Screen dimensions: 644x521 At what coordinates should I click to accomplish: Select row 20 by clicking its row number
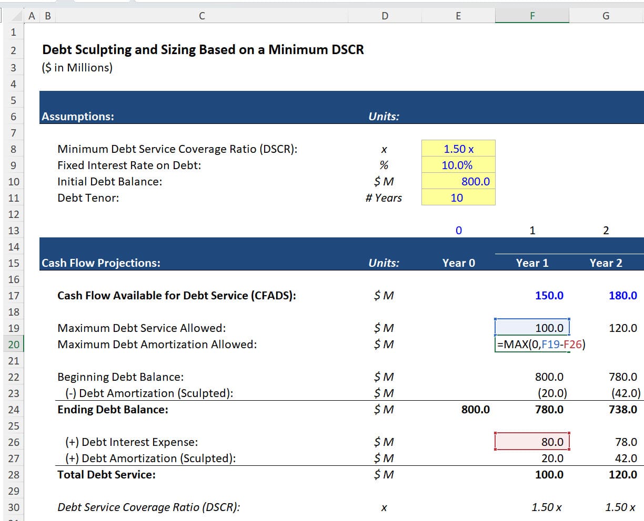pos(14,344)
